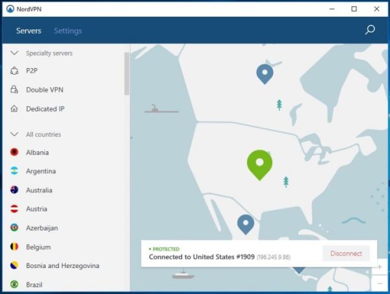Select the Dedicated IP house icon
390x294 pixels.
[x=14, y=109]
